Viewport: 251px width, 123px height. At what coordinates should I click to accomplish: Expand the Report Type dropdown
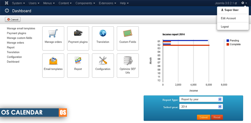tap(201, 99)
